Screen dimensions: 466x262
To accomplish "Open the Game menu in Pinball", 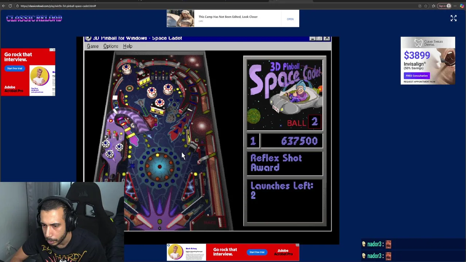I will (x=92, y=46).
